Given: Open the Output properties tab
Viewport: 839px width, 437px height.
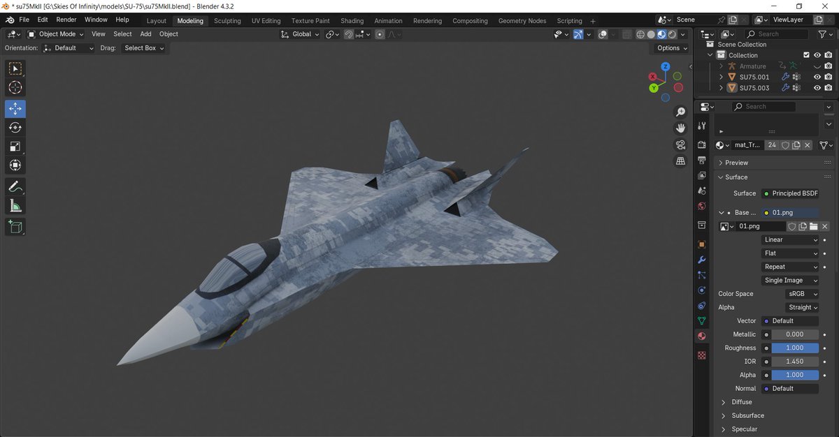Looking at the screenshot, I should 702,160.
